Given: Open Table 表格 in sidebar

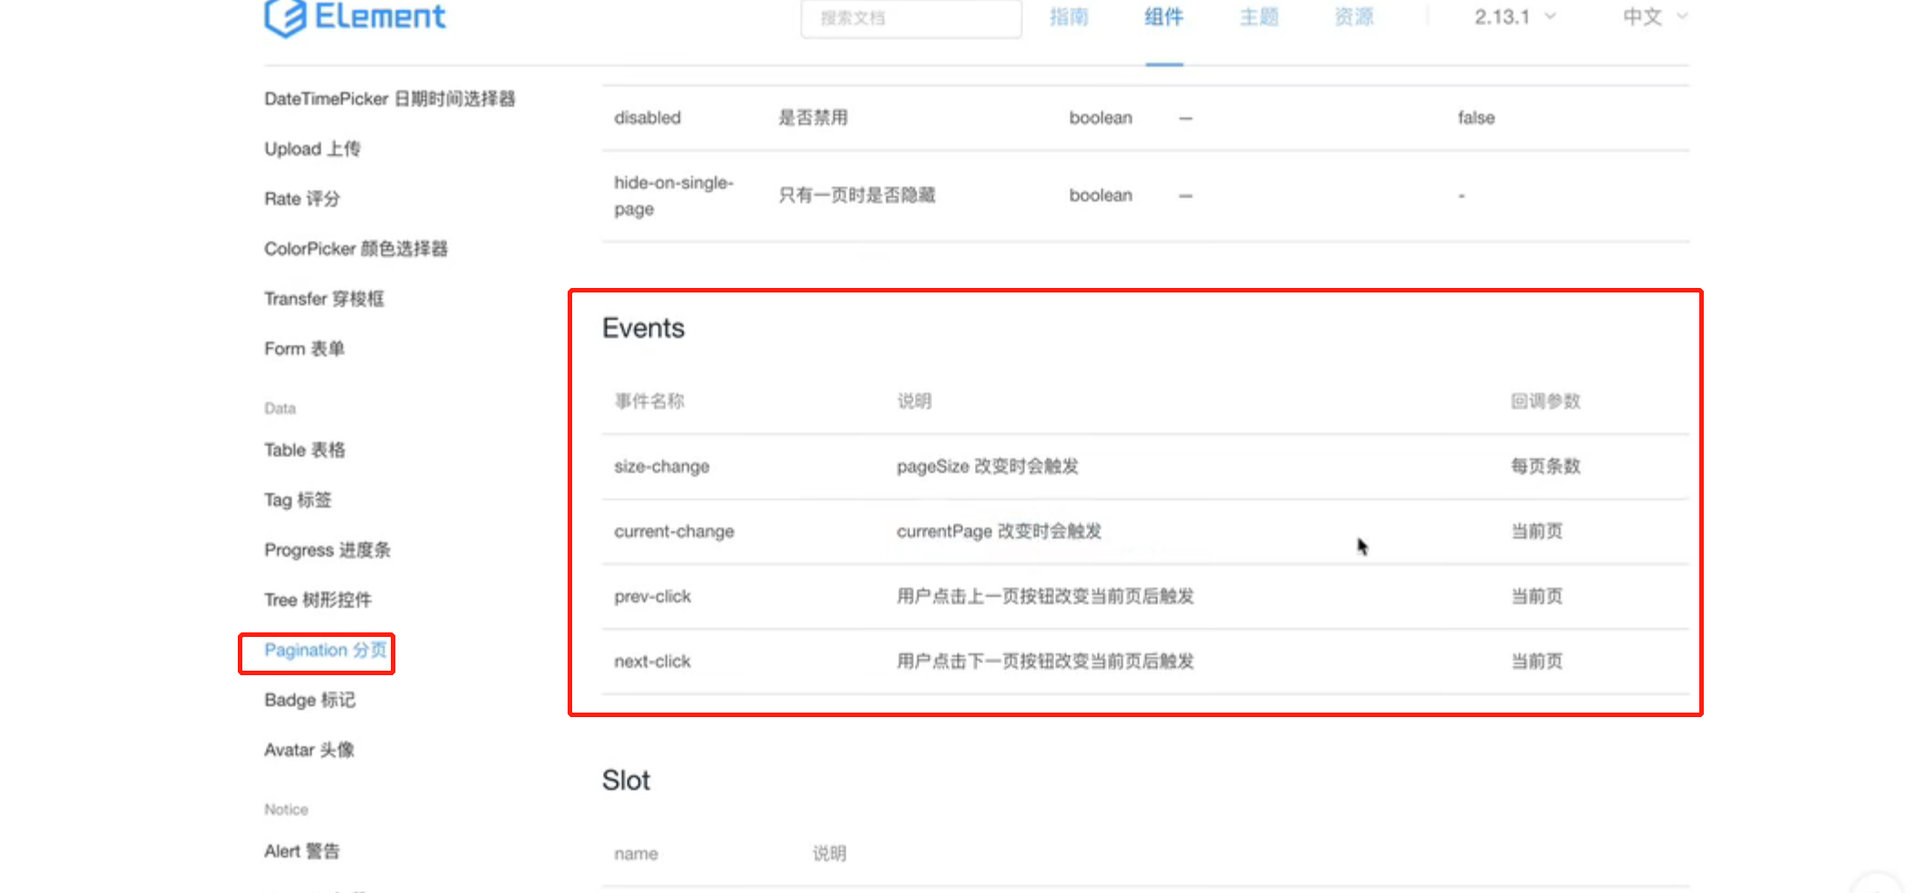Looking at the screenshot, I should (304, 450).
